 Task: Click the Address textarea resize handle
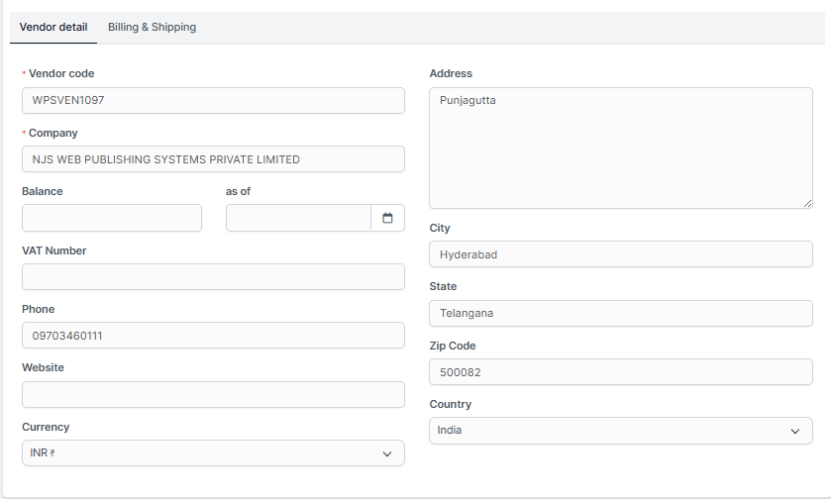pyautogui.click(x=807, y=203)
